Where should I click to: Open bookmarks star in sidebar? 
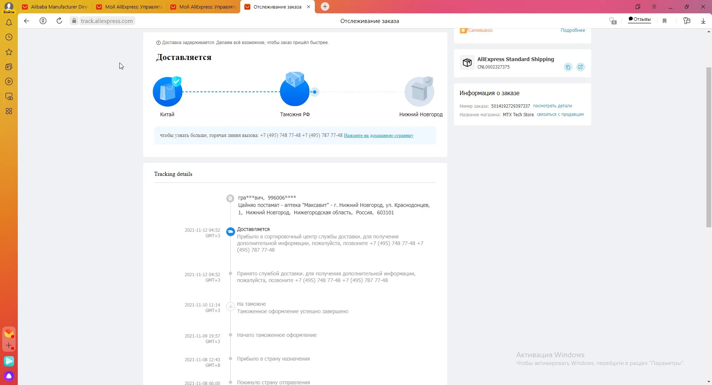click(9, 52)
